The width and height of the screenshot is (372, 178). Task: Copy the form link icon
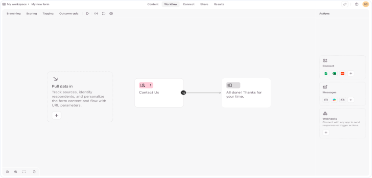(x=345, y=4)
